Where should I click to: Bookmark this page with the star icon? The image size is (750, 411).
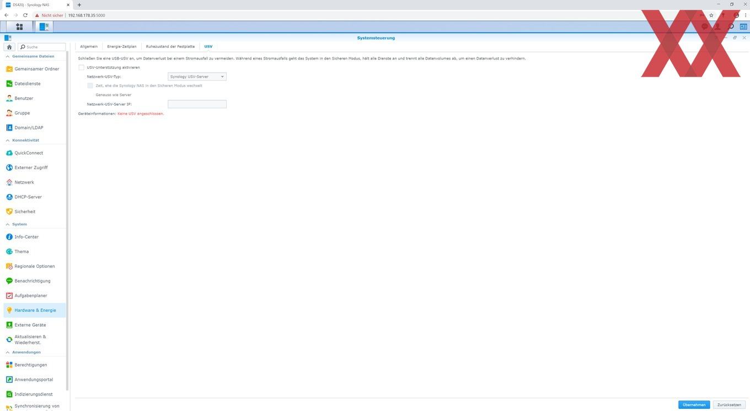(711, 15)
